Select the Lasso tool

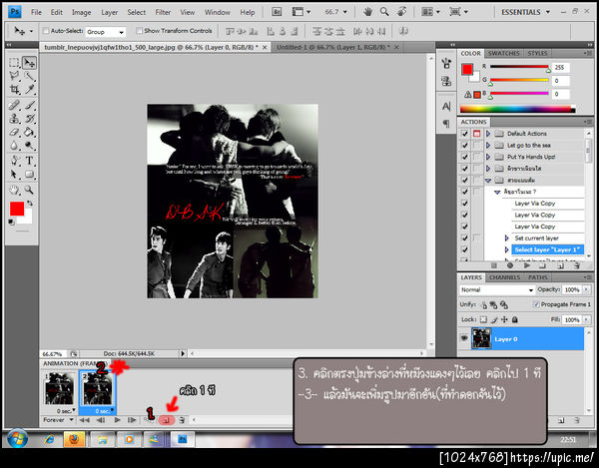(x=14, y=76)
